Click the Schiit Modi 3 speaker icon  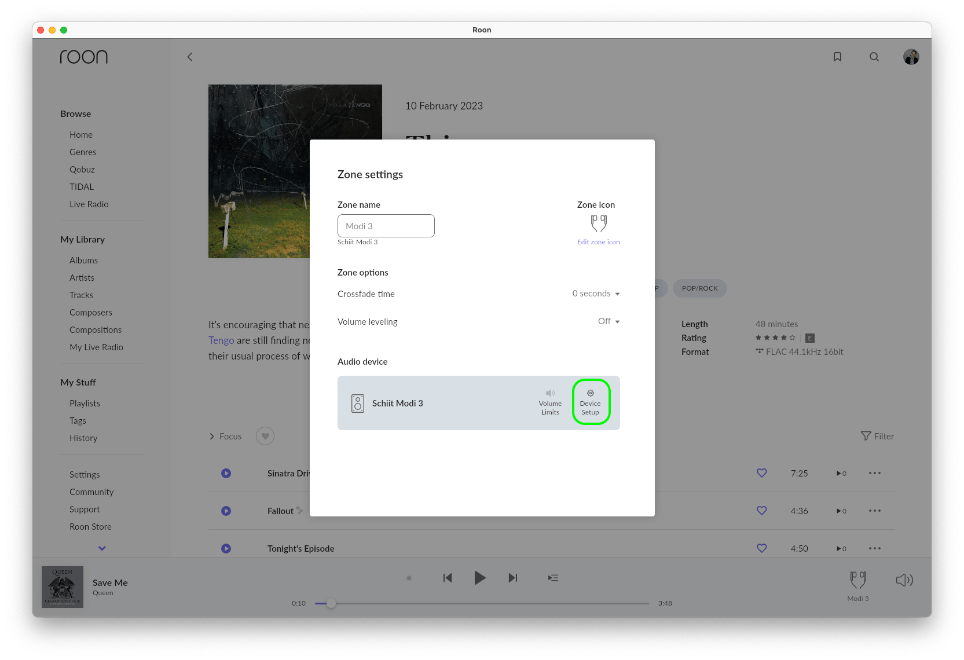pos(358,404)
